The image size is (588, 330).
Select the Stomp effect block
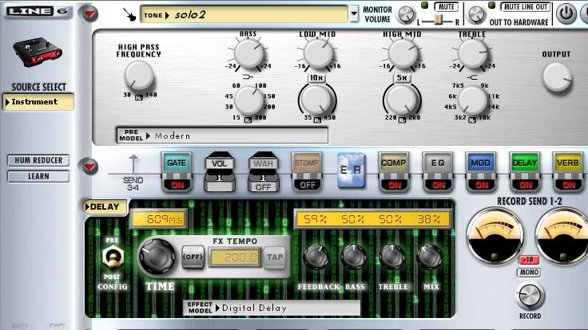click(307, 163)
